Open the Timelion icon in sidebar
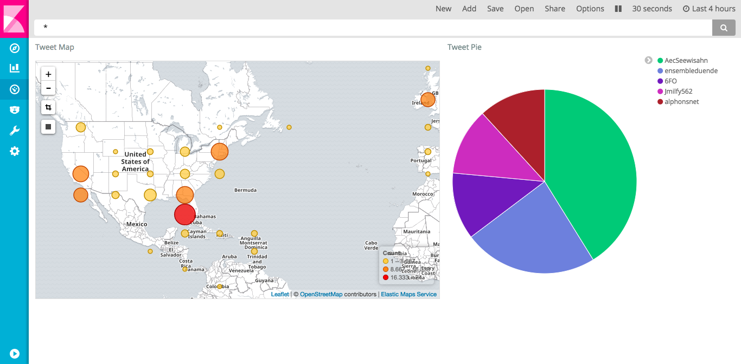 [x=15, y=110]
